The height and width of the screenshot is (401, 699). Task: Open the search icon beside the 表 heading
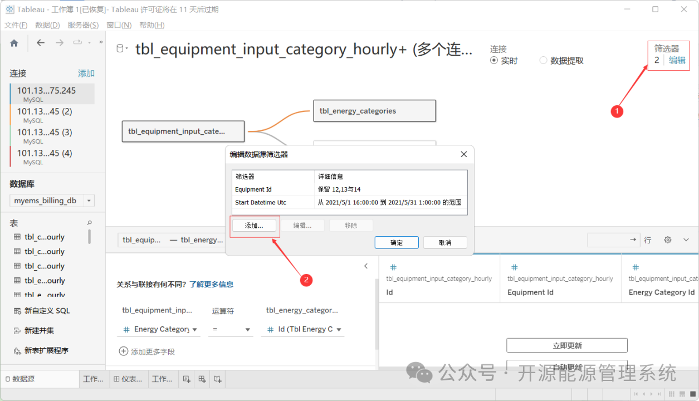tap(90, 223)
